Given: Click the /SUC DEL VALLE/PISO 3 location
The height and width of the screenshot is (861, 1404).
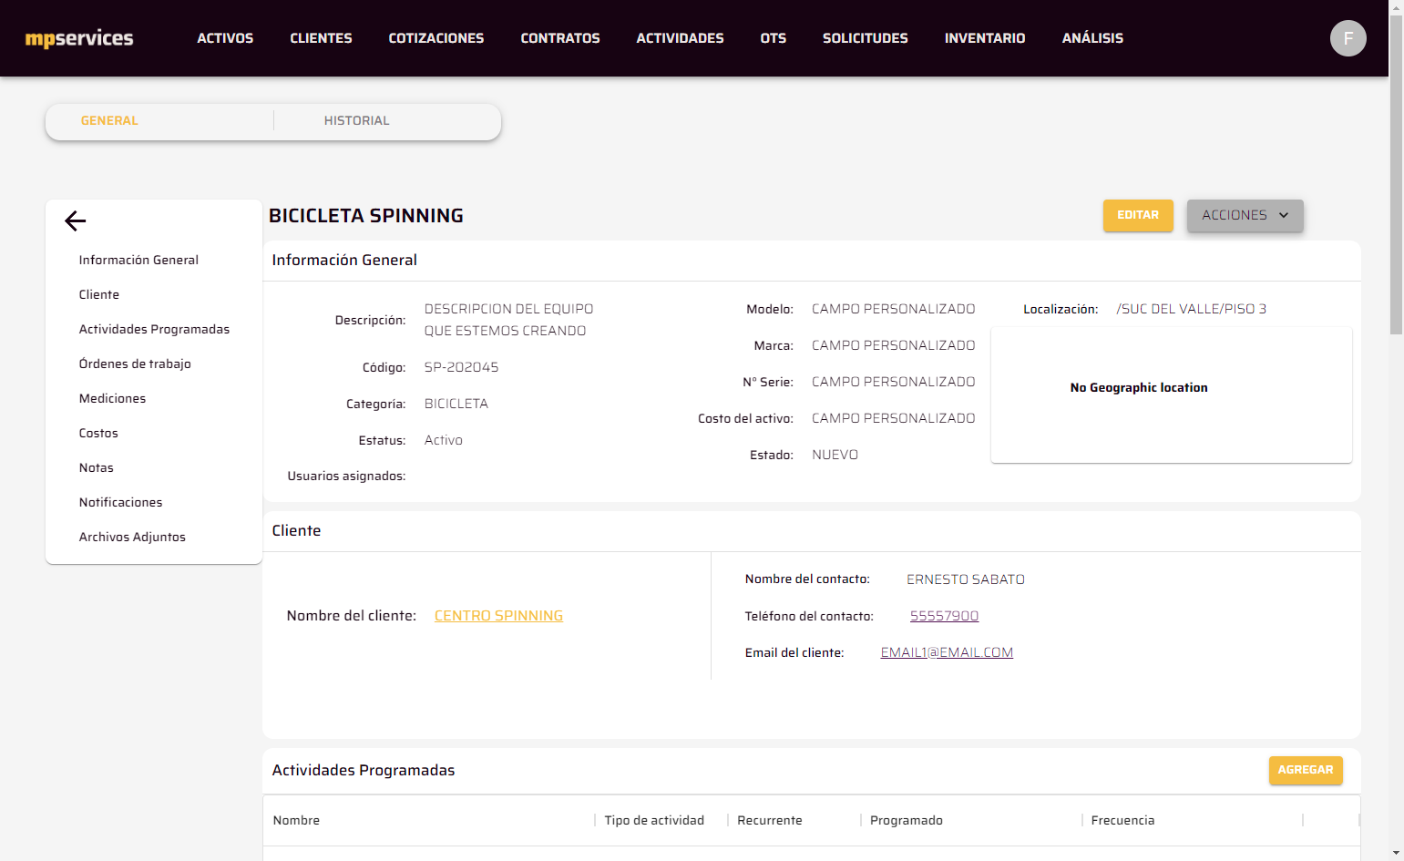Looking at the screenshot, I should (x=1191, y=309).
